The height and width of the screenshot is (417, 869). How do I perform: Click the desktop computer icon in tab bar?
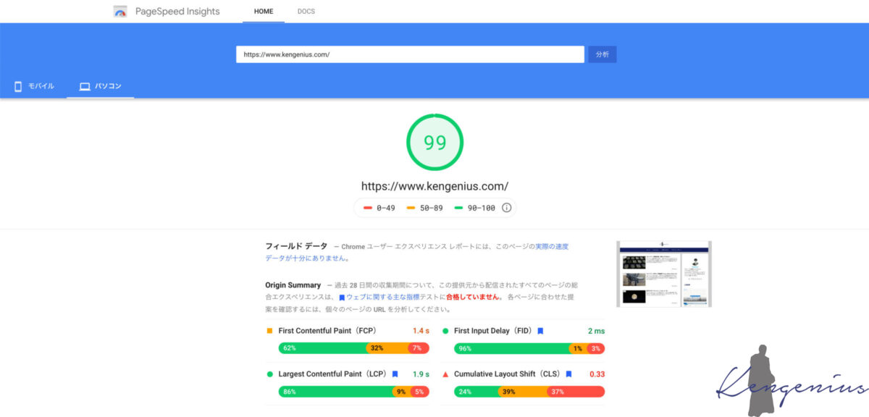click(85, 87)
